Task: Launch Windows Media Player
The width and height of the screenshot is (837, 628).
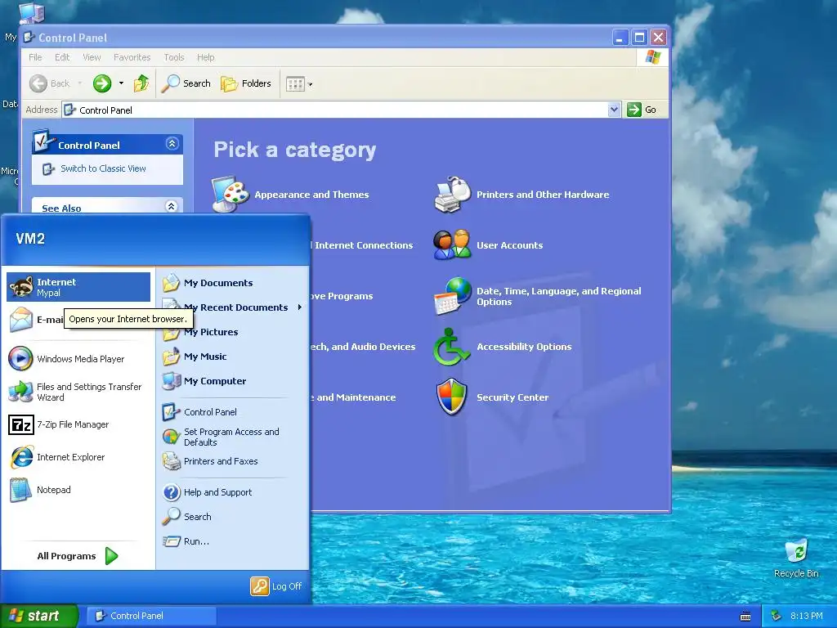Action: click(x=78, y=359)
